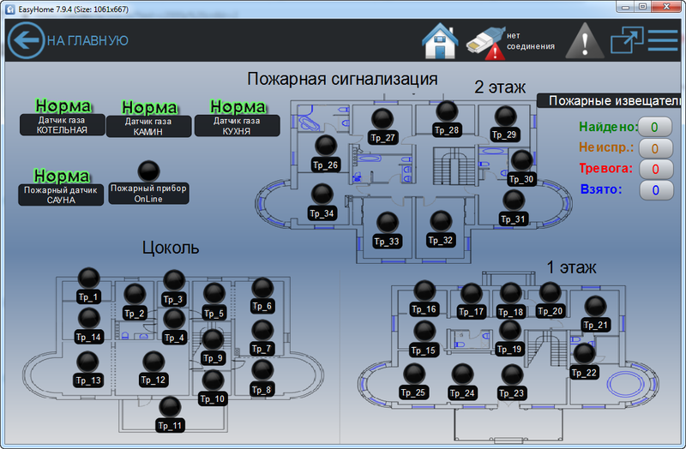
Task: Click the Найдено counter field
Action: coord(655,127)
